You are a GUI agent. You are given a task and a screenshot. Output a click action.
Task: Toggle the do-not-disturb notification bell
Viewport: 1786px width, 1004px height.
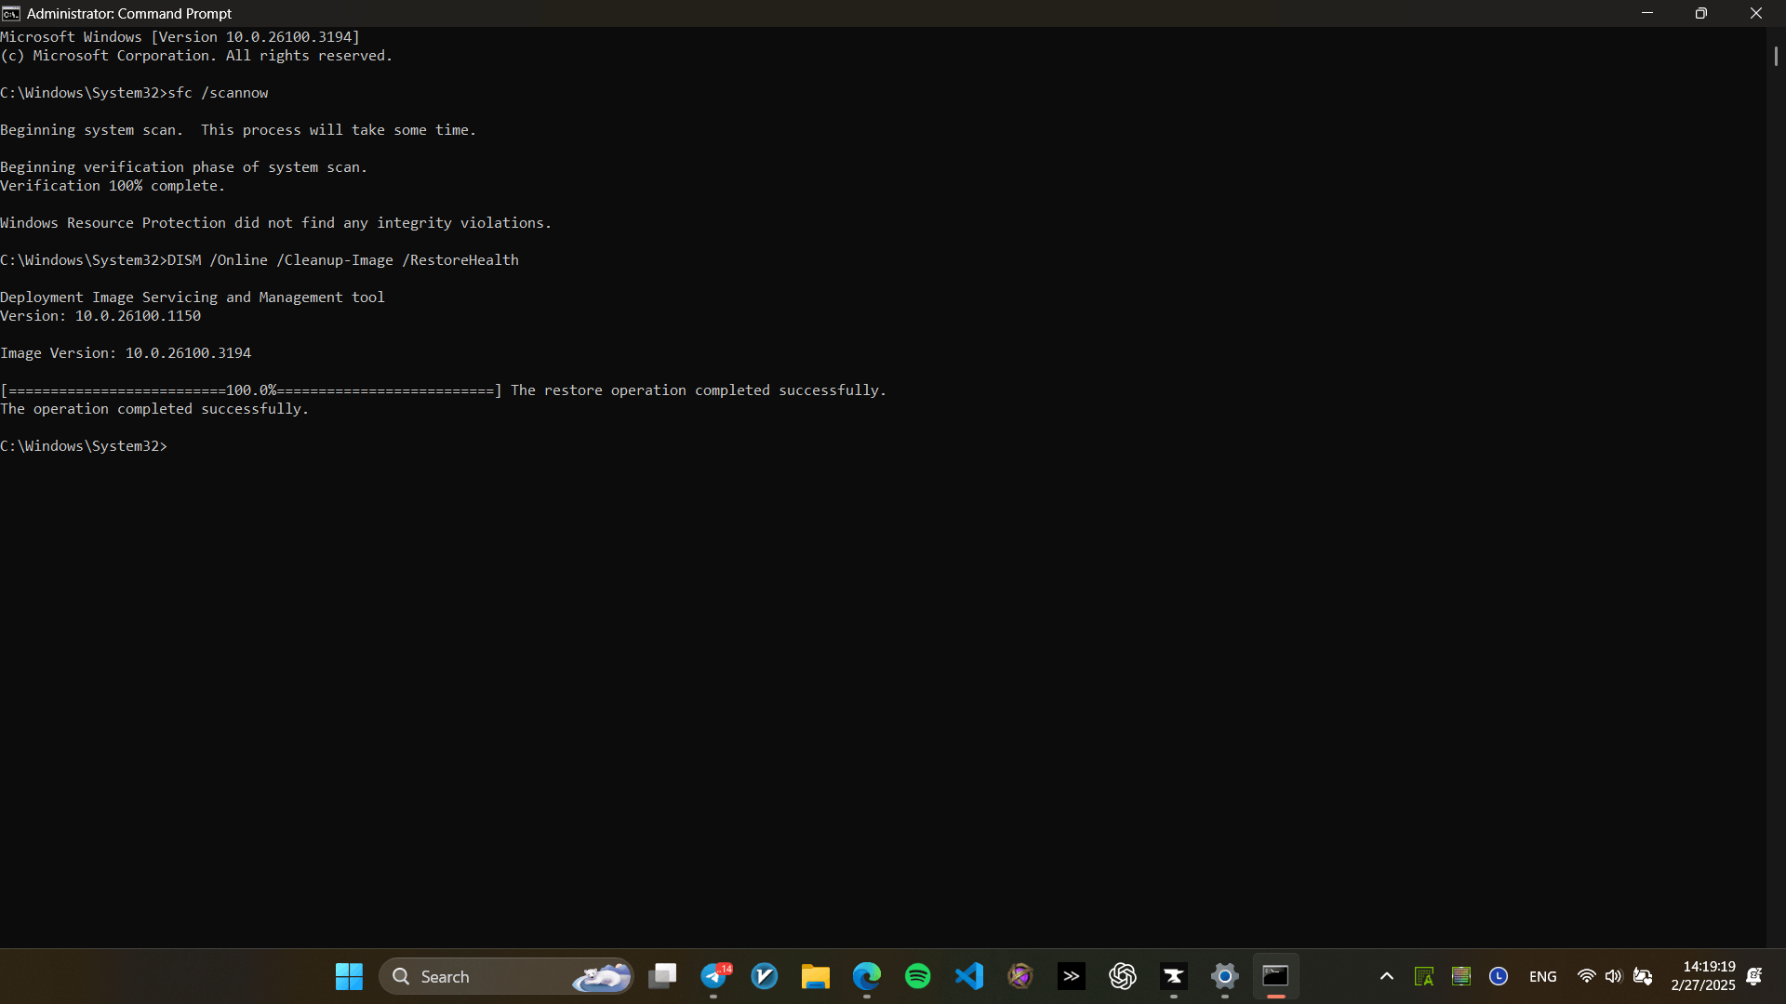(x=1754, y=976)
